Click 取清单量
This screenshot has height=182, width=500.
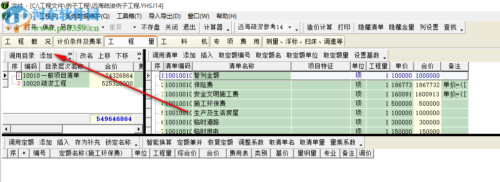click(x=312, y=142)
